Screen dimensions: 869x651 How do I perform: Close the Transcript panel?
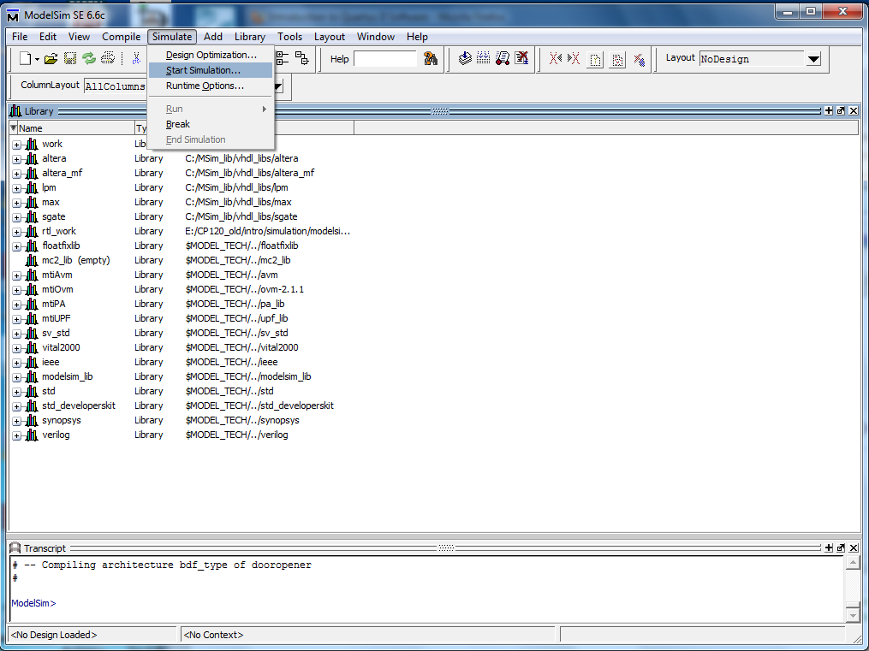tap(853, 547)
